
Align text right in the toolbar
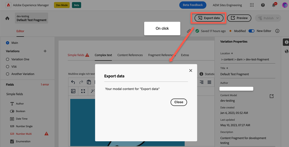[x=202, y=82]
